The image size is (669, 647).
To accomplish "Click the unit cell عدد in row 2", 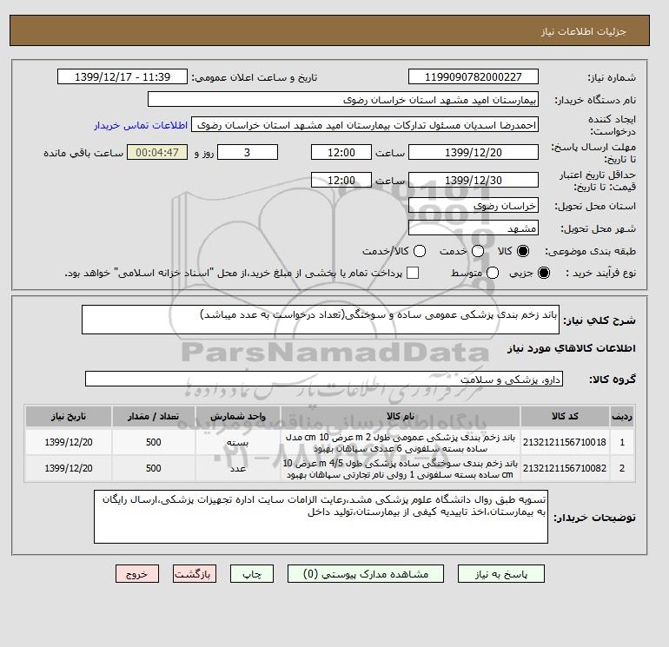I will pos(238,468).
